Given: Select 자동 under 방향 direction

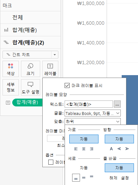Looking at the screenshot, I should click(x=119, y=139).
